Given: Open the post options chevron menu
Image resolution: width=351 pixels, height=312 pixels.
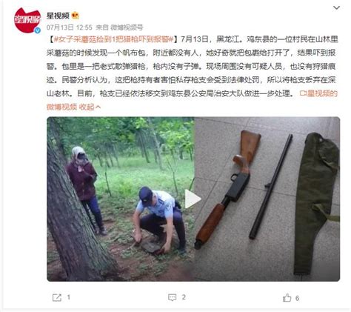Looking at the screenshot, I should click(336, 8).
